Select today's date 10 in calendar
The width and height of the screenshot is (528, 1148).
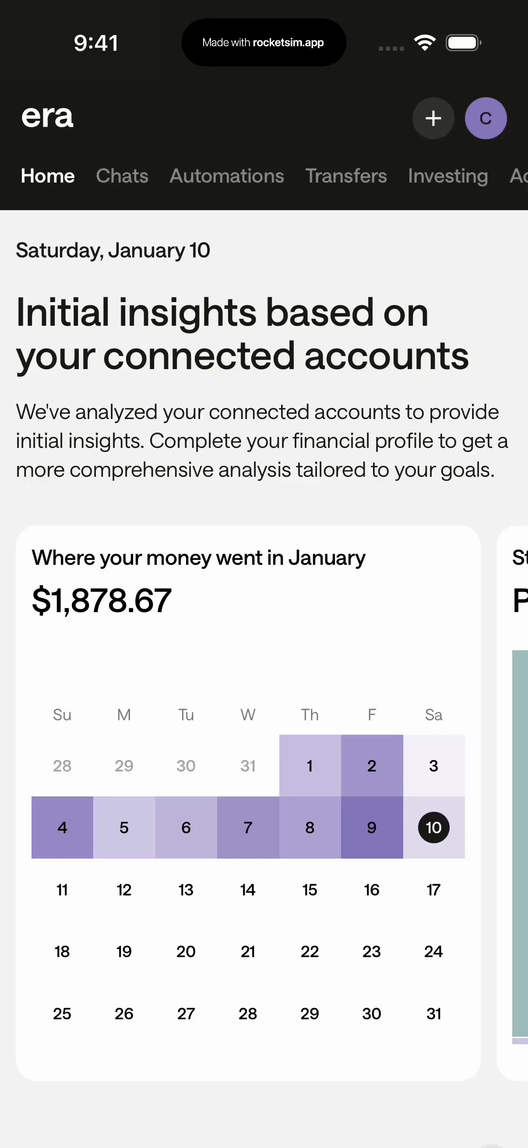[433, 828]
